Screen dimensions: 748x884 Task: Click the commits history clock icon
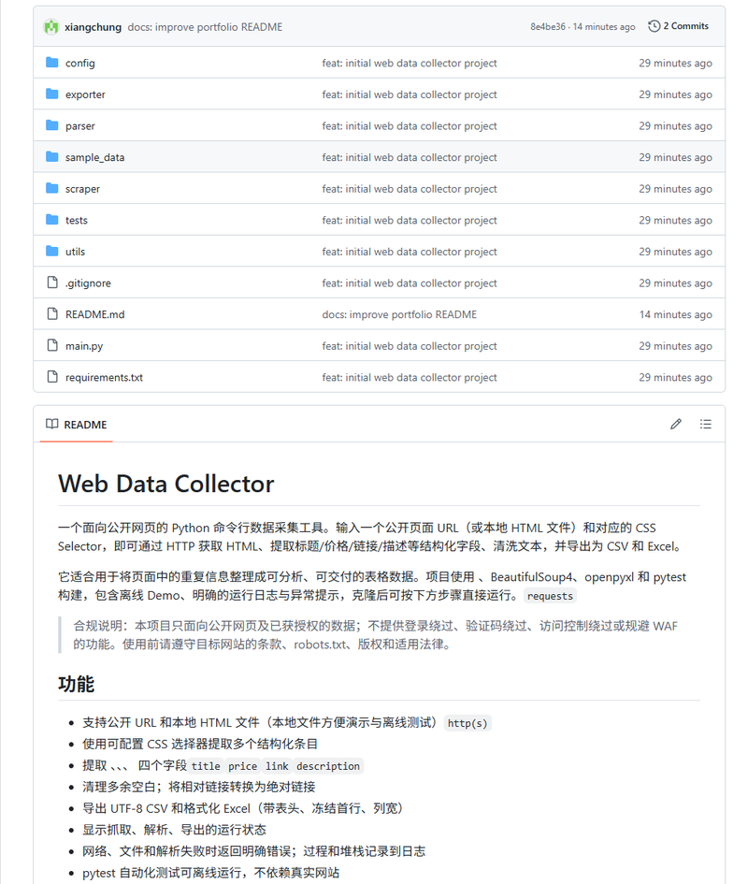[x=654, y=26]
